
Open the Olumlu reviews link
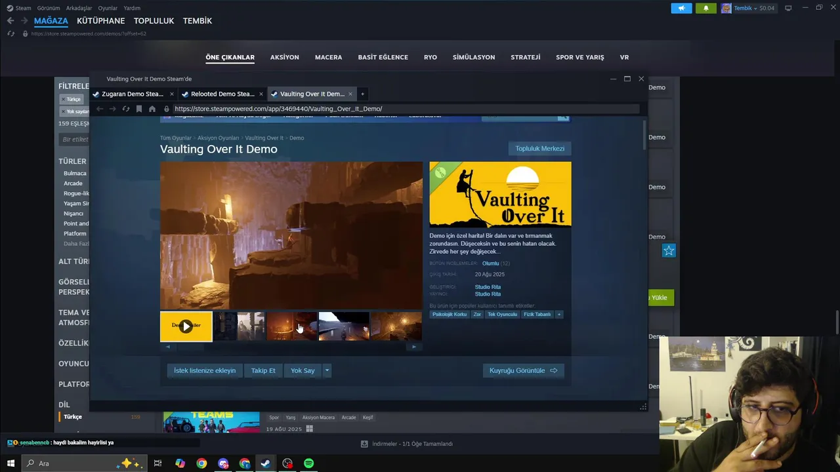[x=490, y=264]
